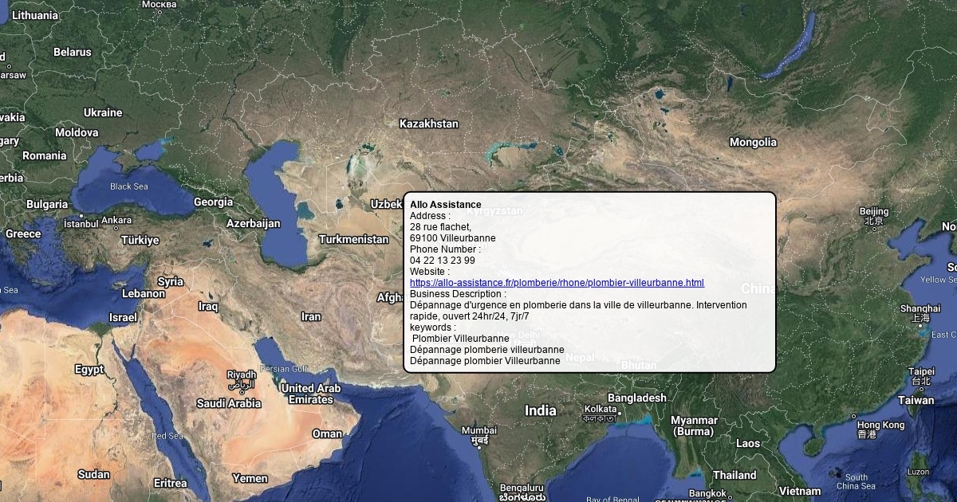Screen dimensions: 957x502
Task: Open the allo-assistance.fr plombier-villeurbanne link
Action: (557, 283)
